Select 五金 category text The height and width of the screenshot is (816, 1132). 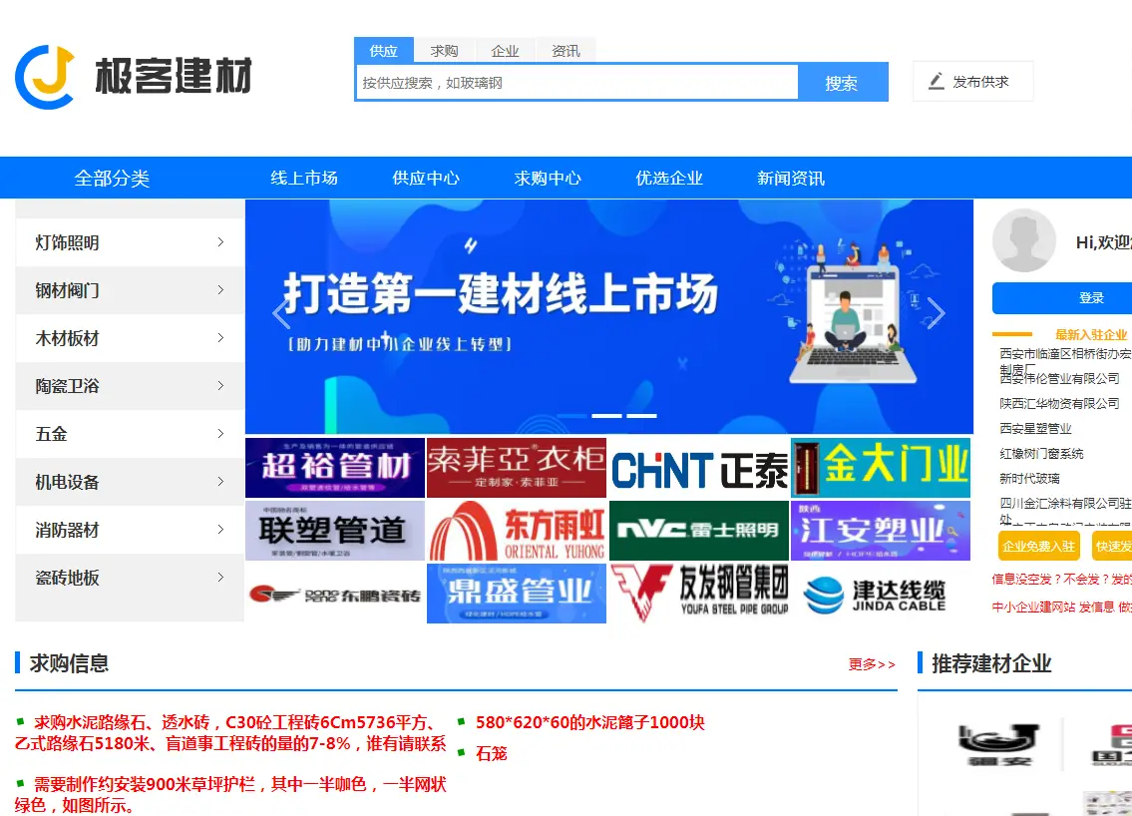[x=51, y=433]
